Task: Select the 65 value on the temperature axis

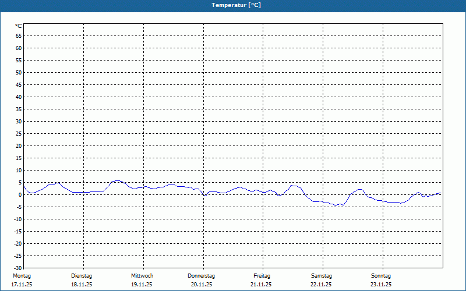Action: point(19,36)
